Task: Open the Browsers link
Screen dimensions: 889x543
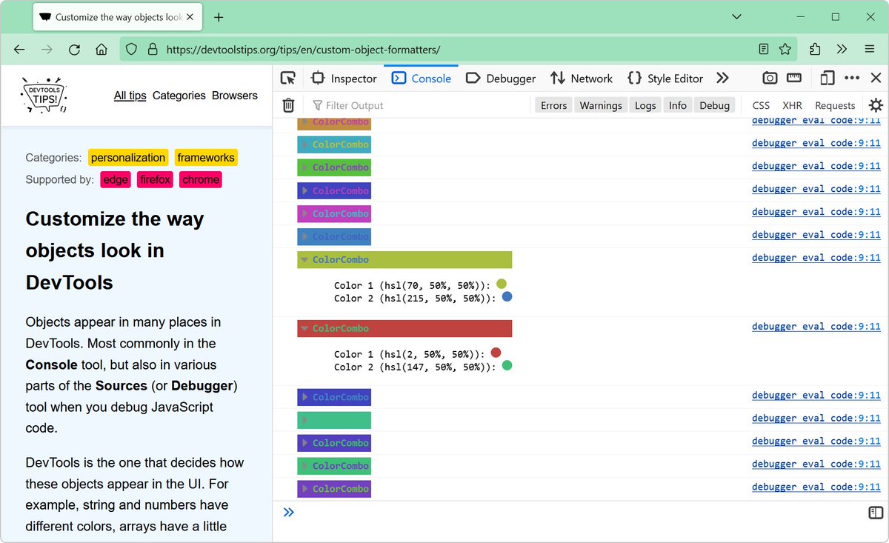Action: click(235, 96)
